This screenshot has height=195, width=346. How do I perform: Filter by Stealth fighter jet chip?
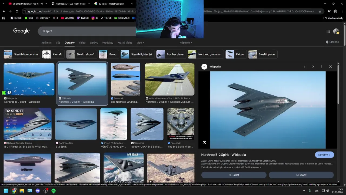click(138, 54)
